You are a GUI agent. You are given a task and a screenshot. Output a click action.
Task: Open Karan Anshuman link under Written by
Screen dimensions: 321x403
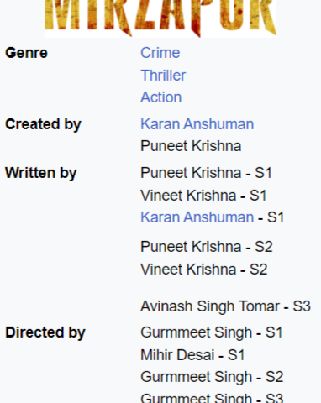[x=197, y=217]
